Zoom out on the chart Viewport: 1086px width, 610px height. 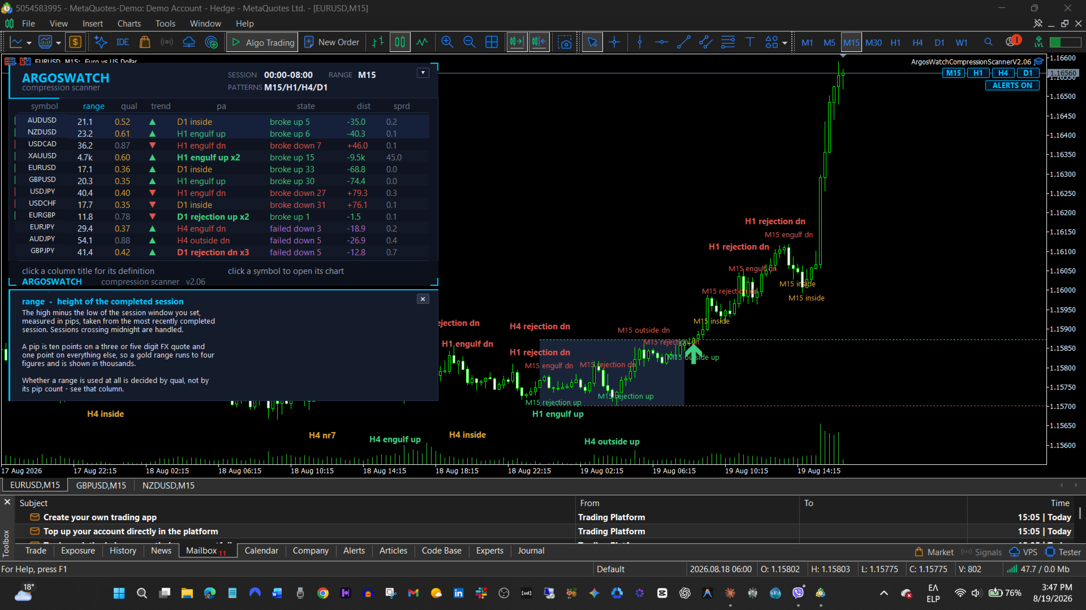coord(469,42)
